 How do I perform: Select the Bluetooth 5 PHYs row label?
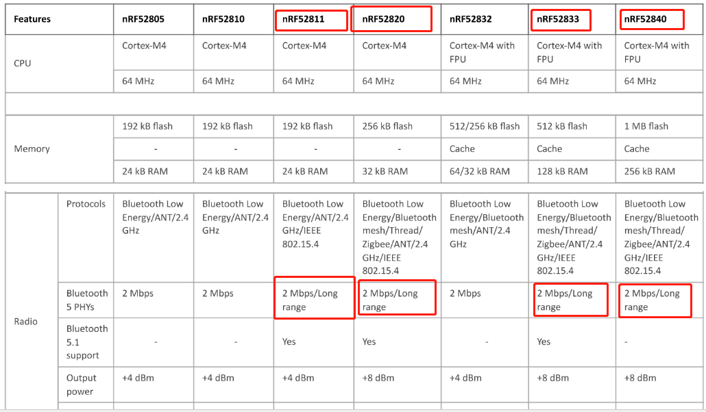coord(87,300)
